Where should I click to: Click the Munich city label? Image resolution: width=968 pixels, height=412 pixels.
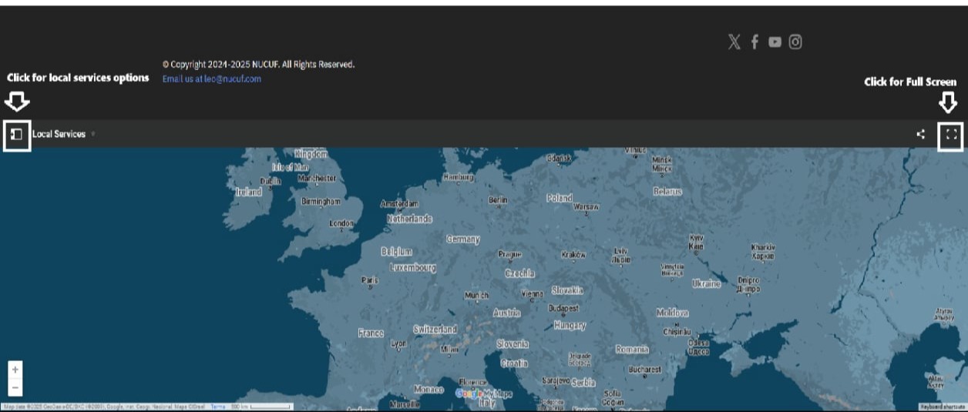tap(476, 296)
